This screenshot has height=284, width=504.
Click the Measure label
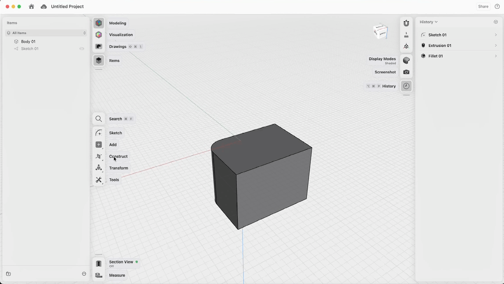pos(117,275)
